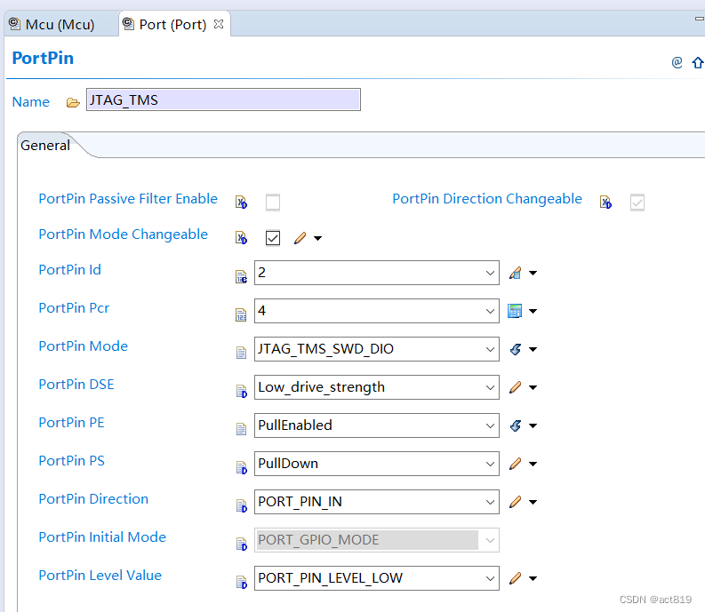
Task: Click the pencil icon next to PortPin Level Value
Action: (515, 578)
